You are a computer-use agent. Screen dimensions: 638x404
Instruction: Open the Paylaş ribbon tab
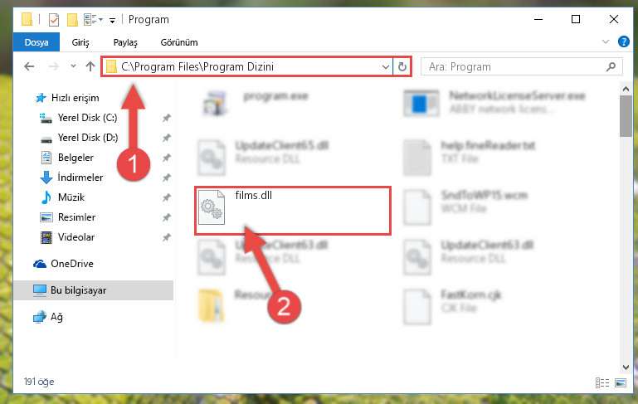(125, 42)
